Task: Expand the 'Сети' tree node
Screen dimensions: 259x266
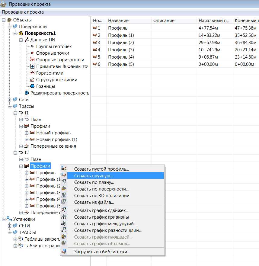Action: click(10, 100)
